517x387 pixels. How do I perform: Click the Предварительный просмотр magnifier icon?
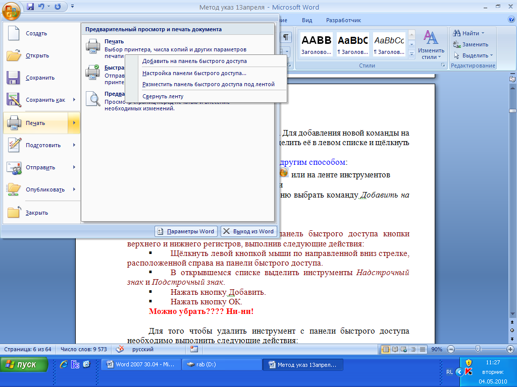pos(93,99)
